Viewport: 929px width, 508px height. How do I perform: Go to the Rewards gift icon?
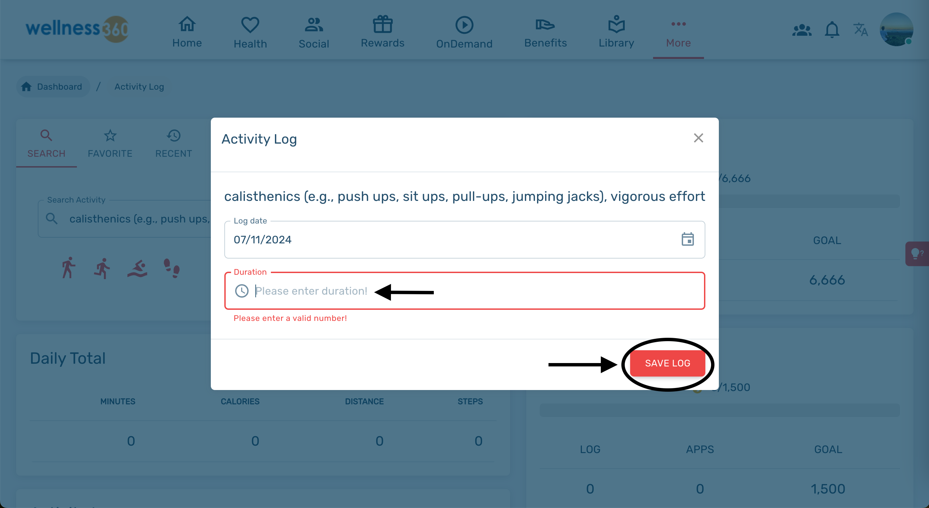click(382, 25)
